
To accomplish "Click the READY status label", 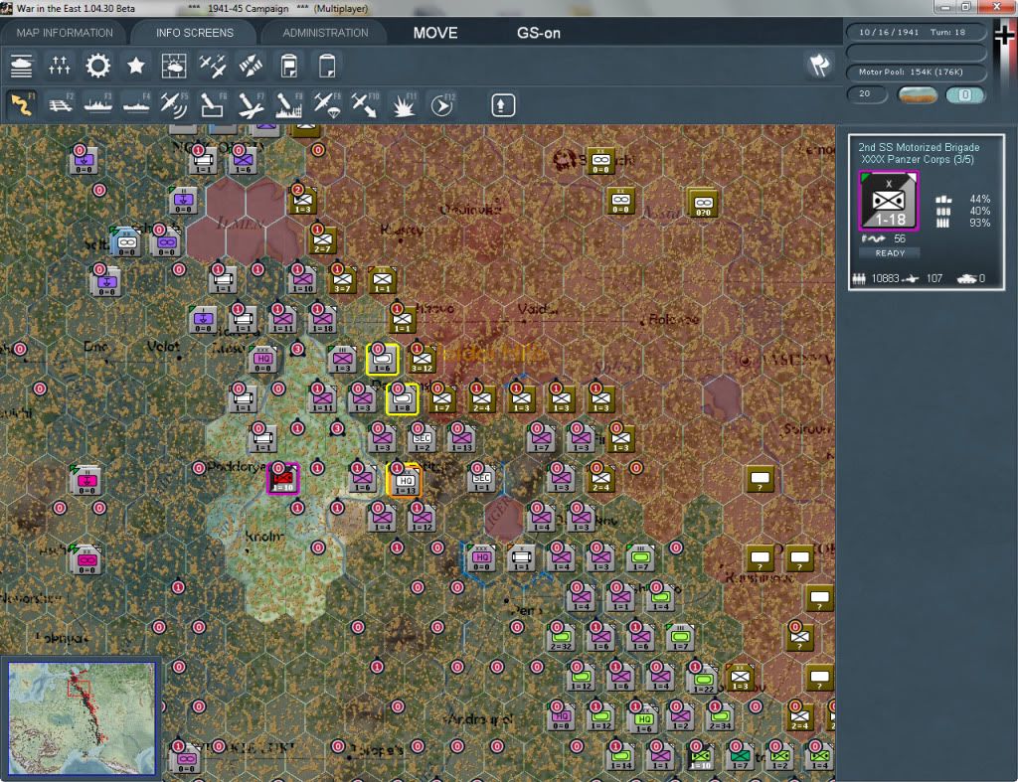I will [x=890, y=253].
